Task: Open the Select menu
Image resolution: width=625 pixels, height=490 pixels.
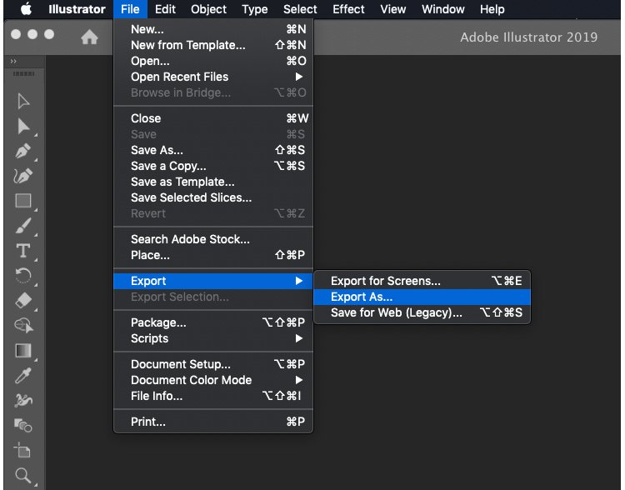Action: tap(300, 9)
